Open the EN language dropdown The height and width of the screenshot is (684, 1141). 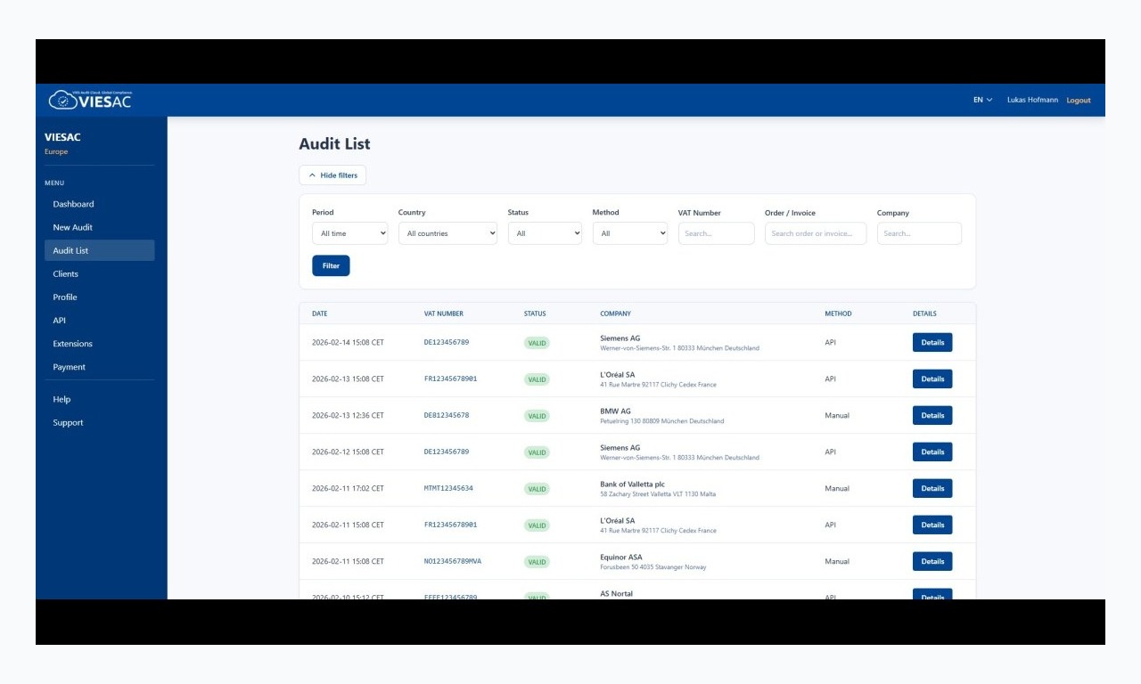point(982,100)
